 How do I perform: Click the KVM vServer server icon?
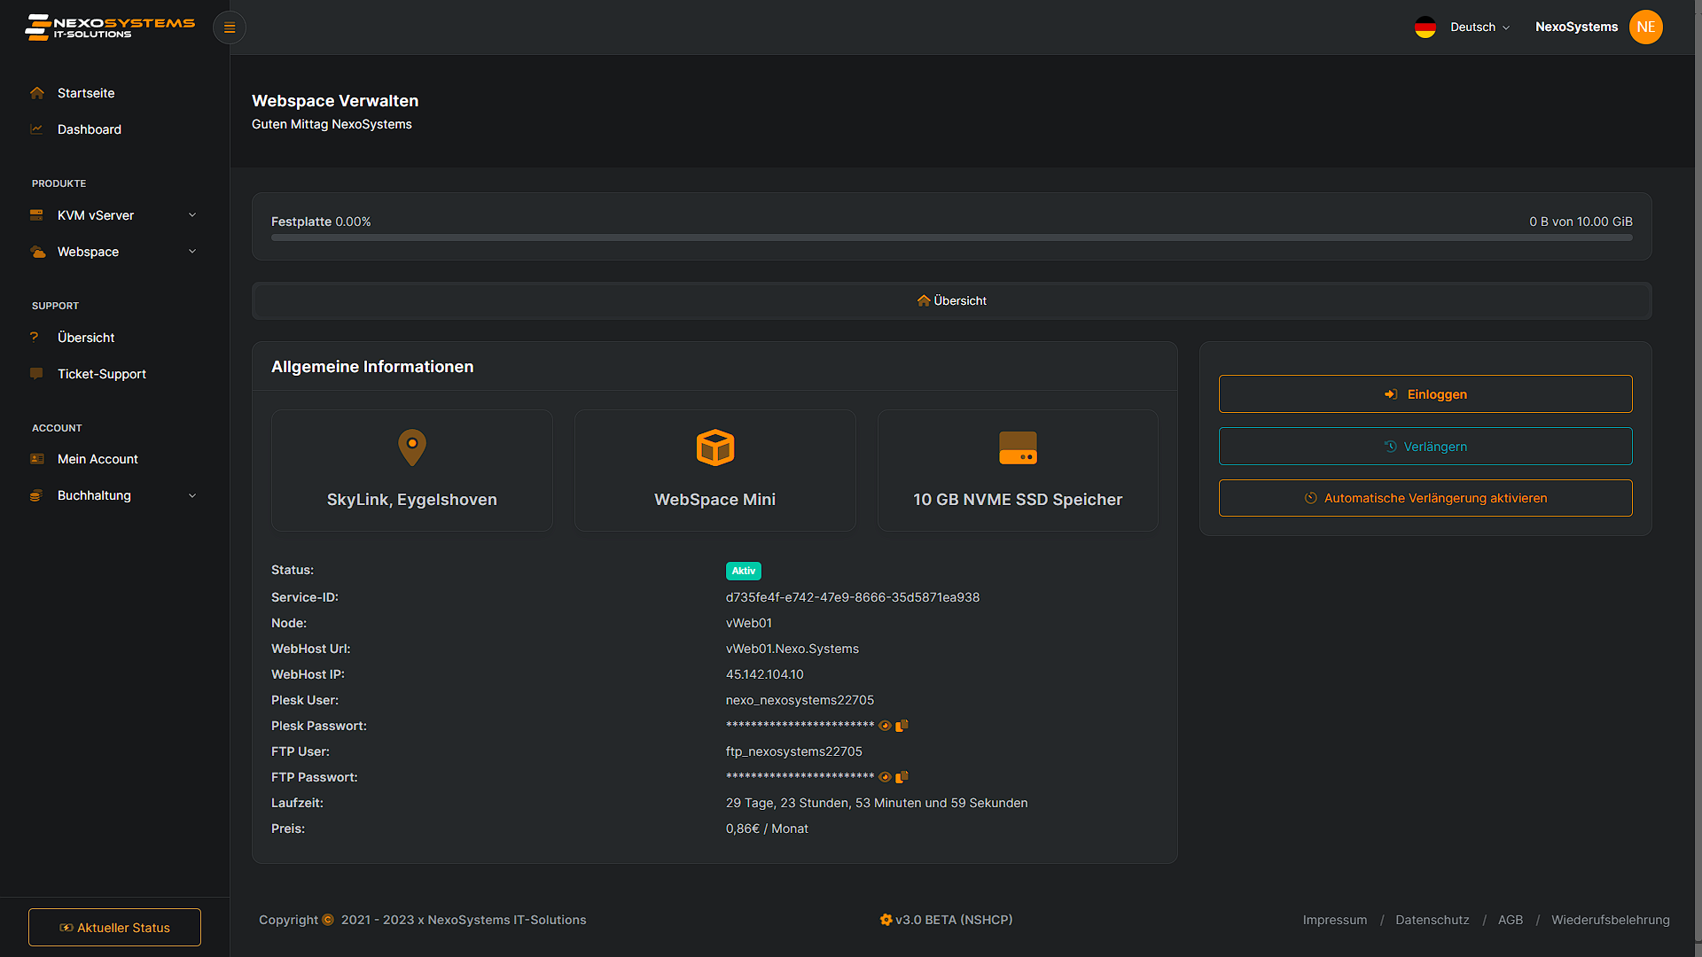coord(36,215)
